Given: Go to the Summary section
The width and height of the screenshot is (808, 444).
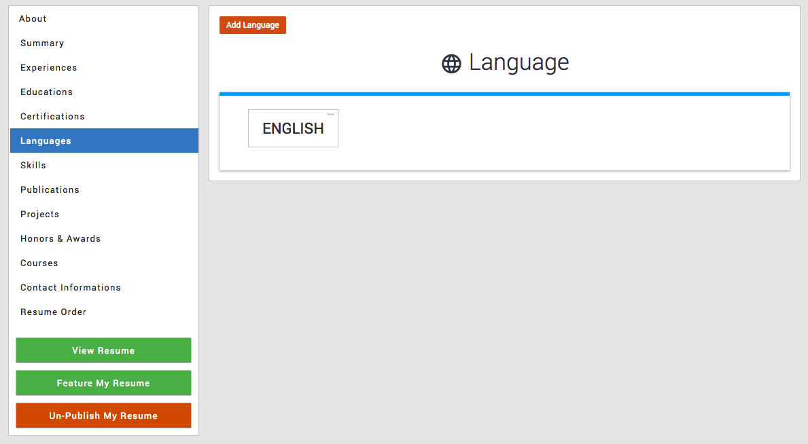Looking at the screenshot, I should pyautogui.click(x=104, y=43).
